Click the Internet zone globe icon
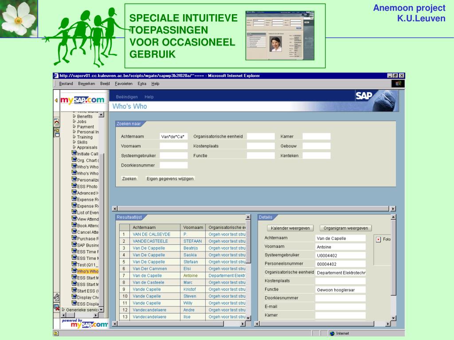454x340 pixels. click(x=332, y=333)
